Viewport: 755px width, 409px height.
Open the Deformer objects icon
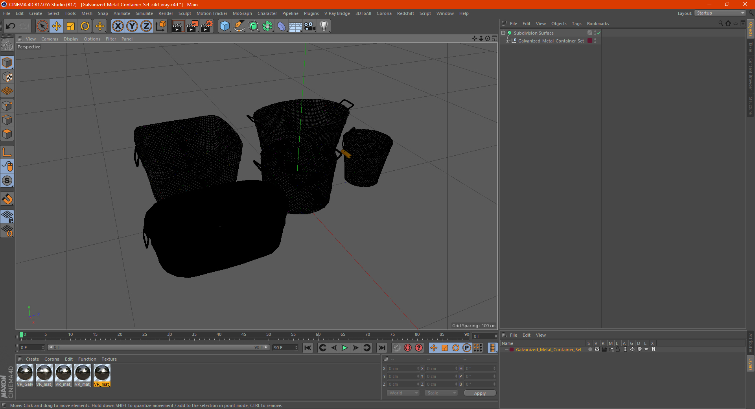(282, 26)
